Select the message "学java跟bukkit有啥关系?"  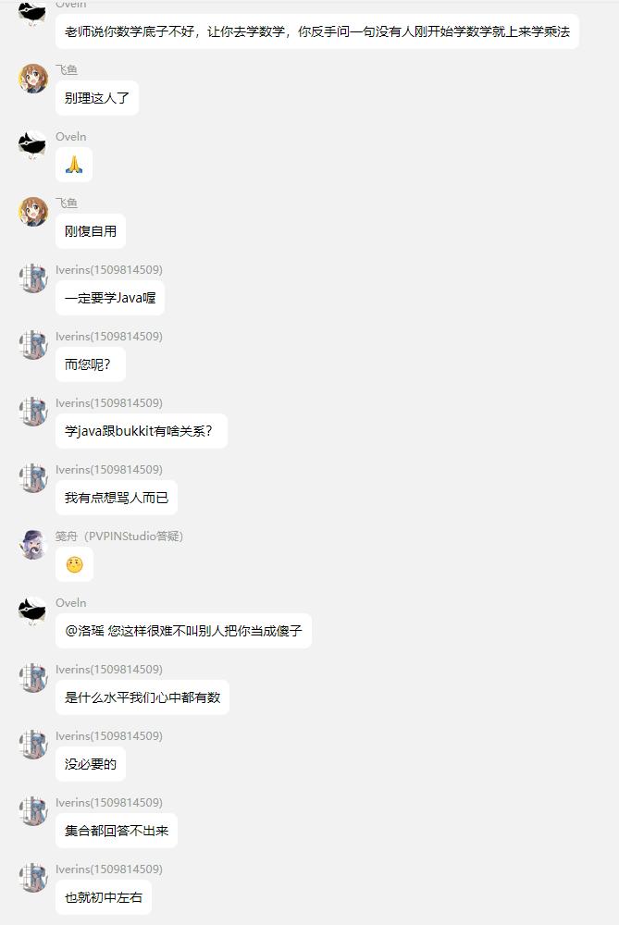[142, 431]
